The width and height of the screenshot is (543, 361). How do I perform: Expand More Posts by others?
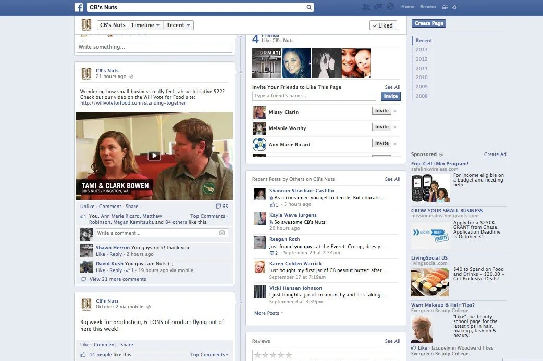[269, 313]
